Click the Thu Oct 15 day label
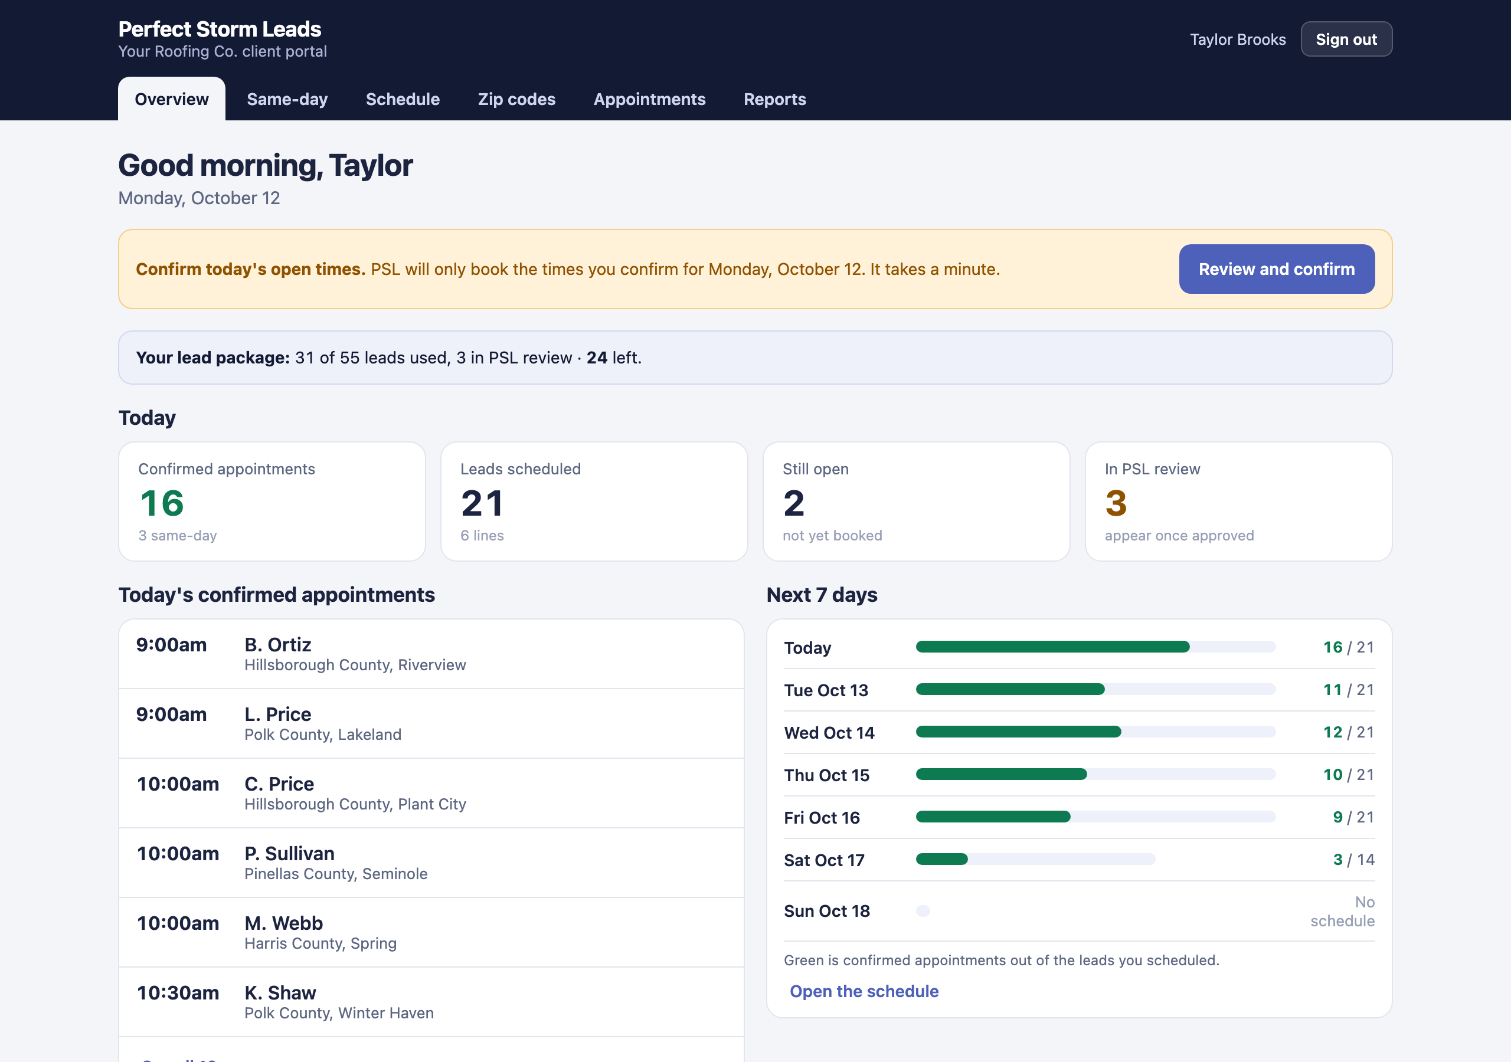Screen dimensions: 1511x1062 [826, 775]
